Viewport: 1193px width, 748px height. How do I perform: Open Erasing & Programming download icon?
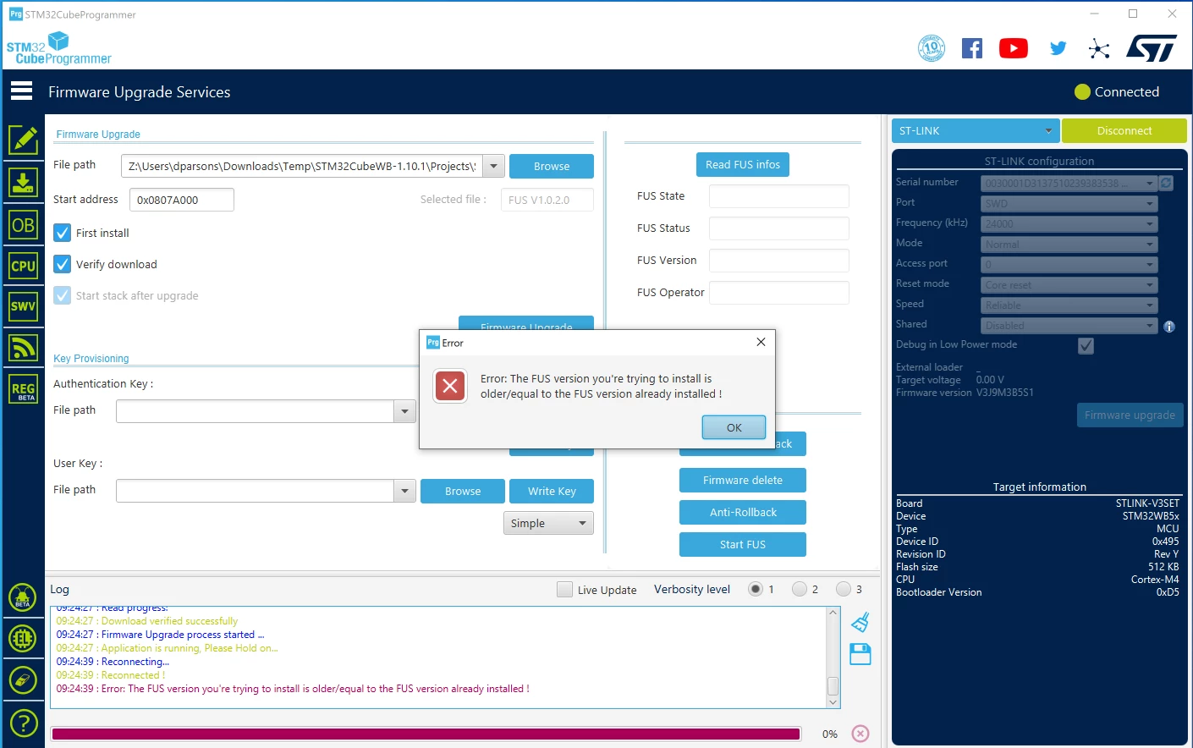[23, 182]
